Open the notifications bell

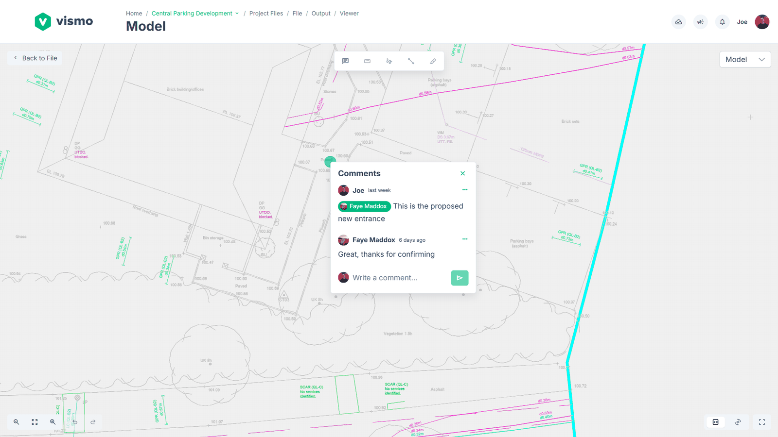pos(723,22)
